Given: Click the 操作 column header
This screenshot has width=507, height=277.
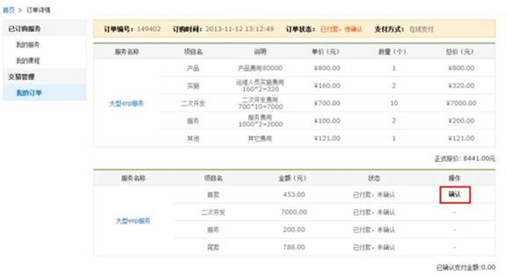Looking at the screenshot, I should [454, 178].
